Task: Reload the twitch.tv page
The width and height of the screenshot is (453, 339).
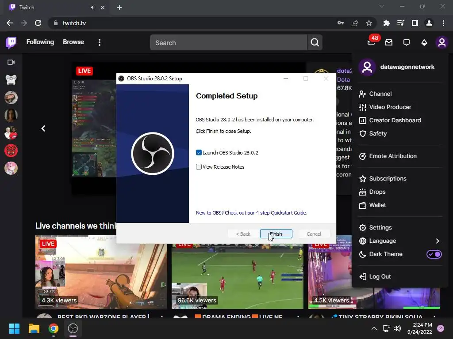Action: (38, 23)
